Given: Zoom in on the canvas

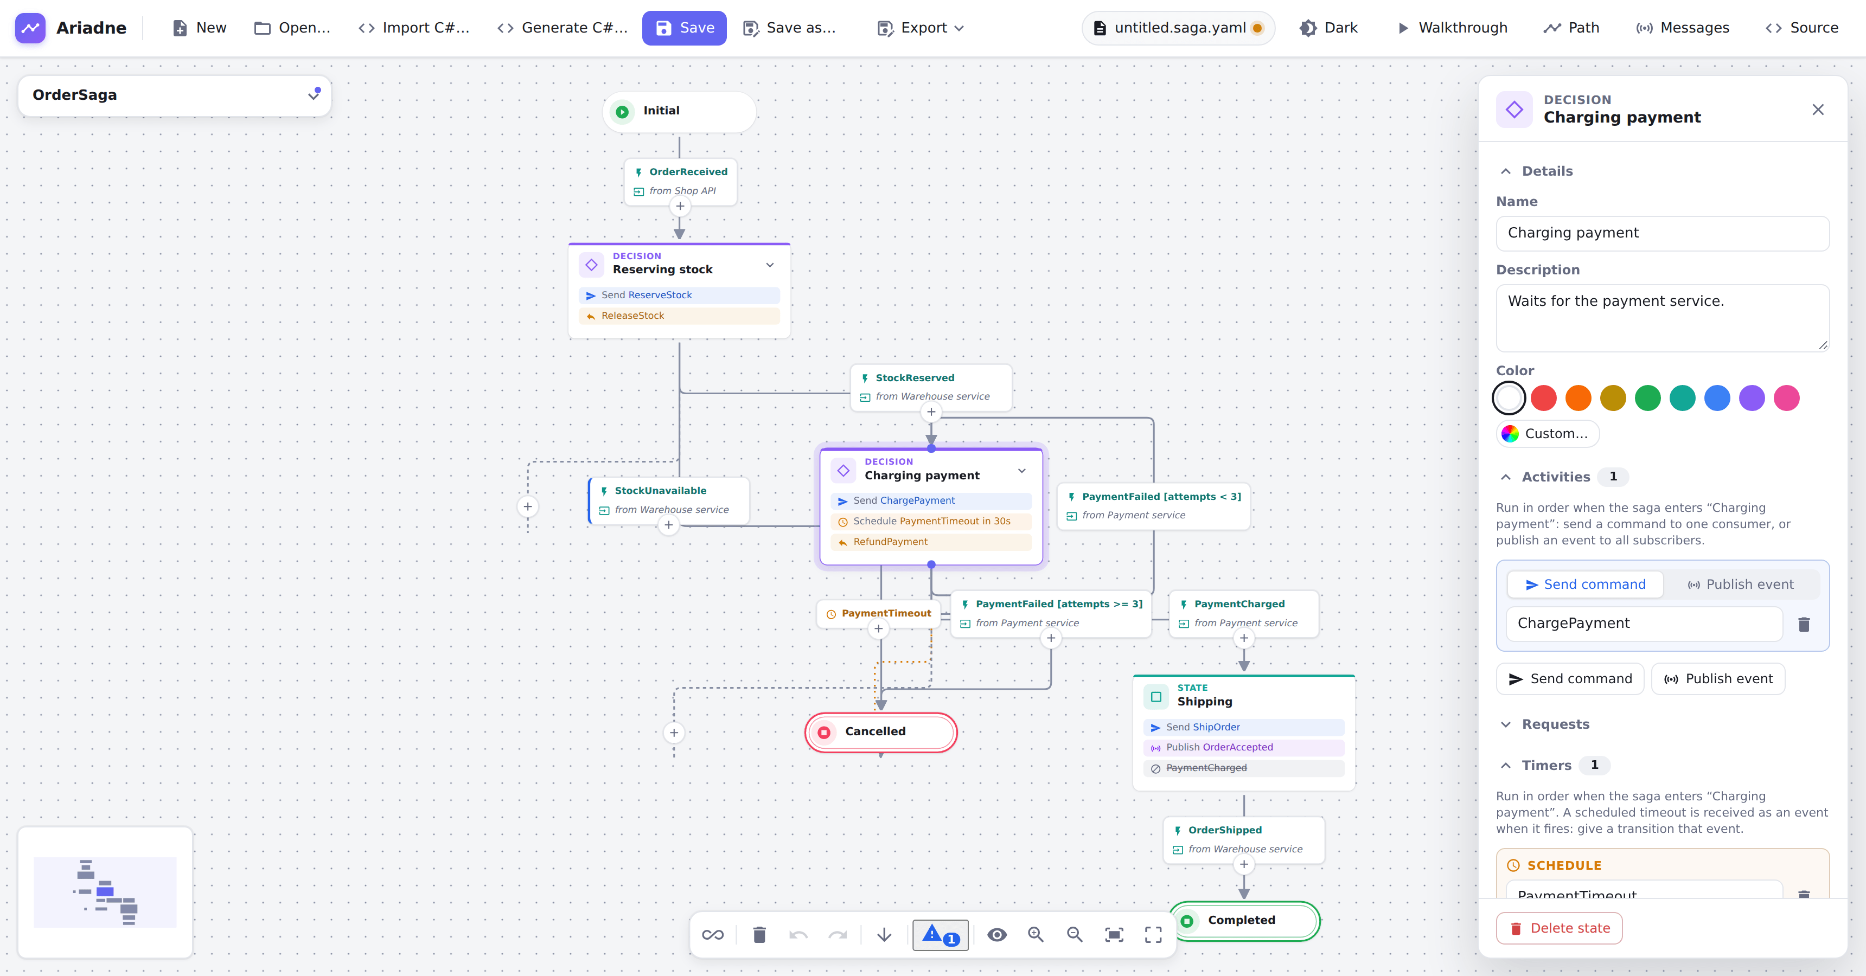Looking at the screenshot, I should 1036,935.
